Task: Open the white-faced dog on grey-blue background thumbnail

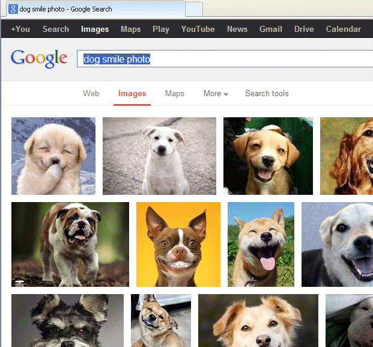Action: pyautogui.click(x=338, y=244)
